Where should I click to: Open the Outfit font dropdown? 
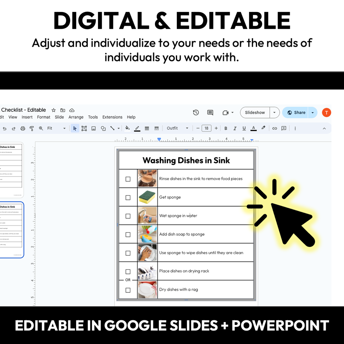177,128
